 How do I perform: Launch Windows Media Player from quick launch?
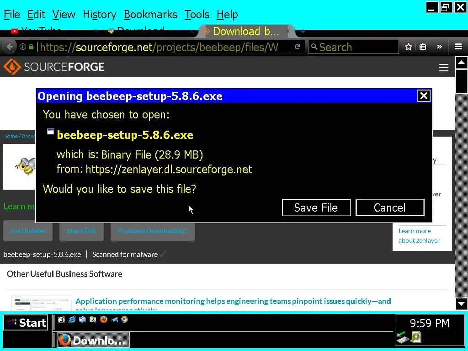point(124,319)
